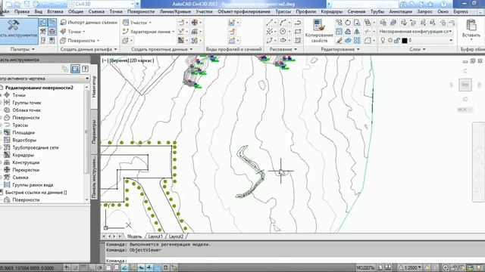
Task: Open the Коридоры menu
Action: tap(332, 11)
